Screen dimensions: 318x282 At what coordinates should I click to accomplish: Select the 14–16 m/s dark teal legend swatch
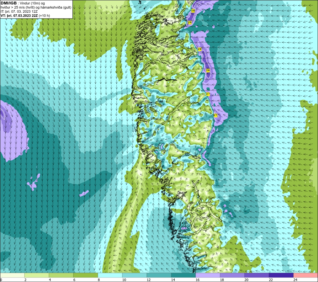click(x=183, y=275)
